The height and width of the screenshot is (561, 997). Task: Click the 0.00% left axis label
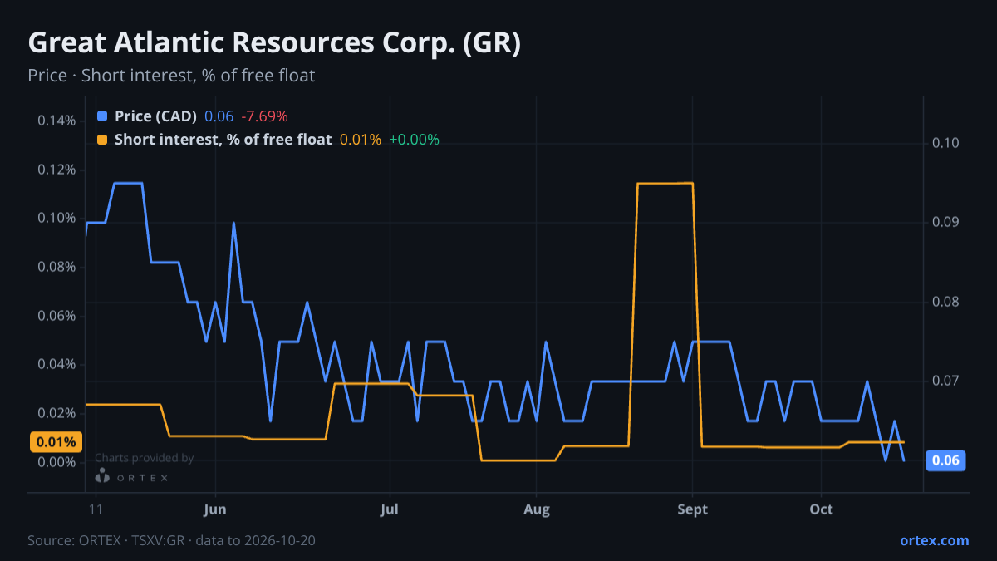(x=56, y=462)
